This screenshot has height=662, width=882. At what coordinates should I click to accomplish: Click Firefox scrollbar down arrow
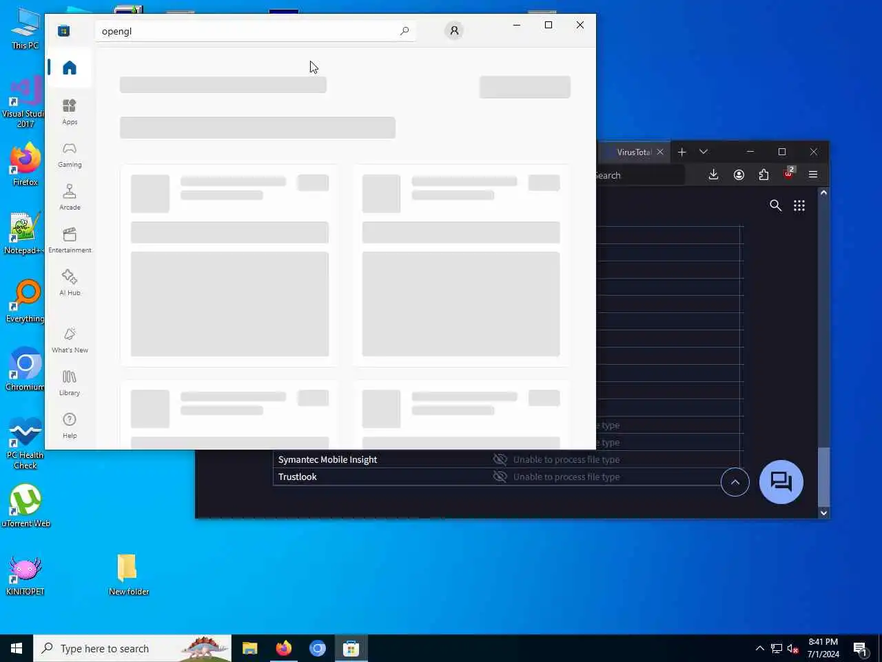pyautogui.click(x=823, y=512)
